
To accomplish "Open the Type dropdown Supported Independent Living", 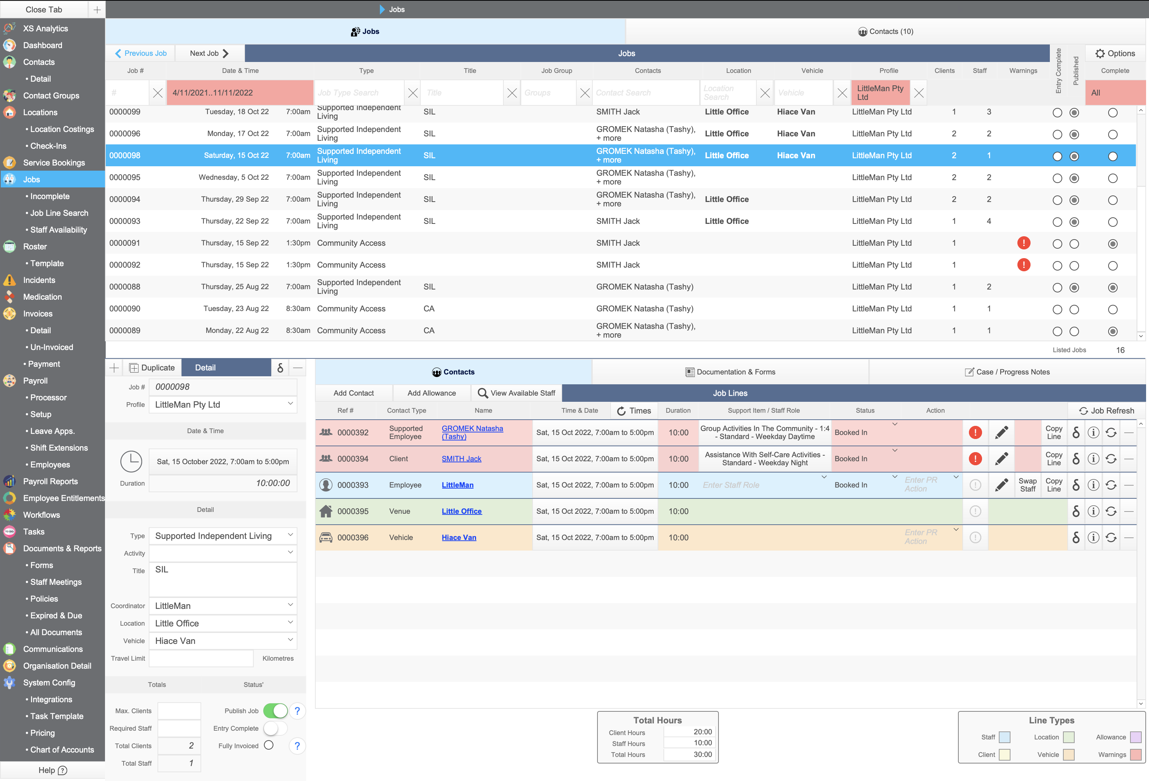I will pyautogui.click(x=223, y=536).
